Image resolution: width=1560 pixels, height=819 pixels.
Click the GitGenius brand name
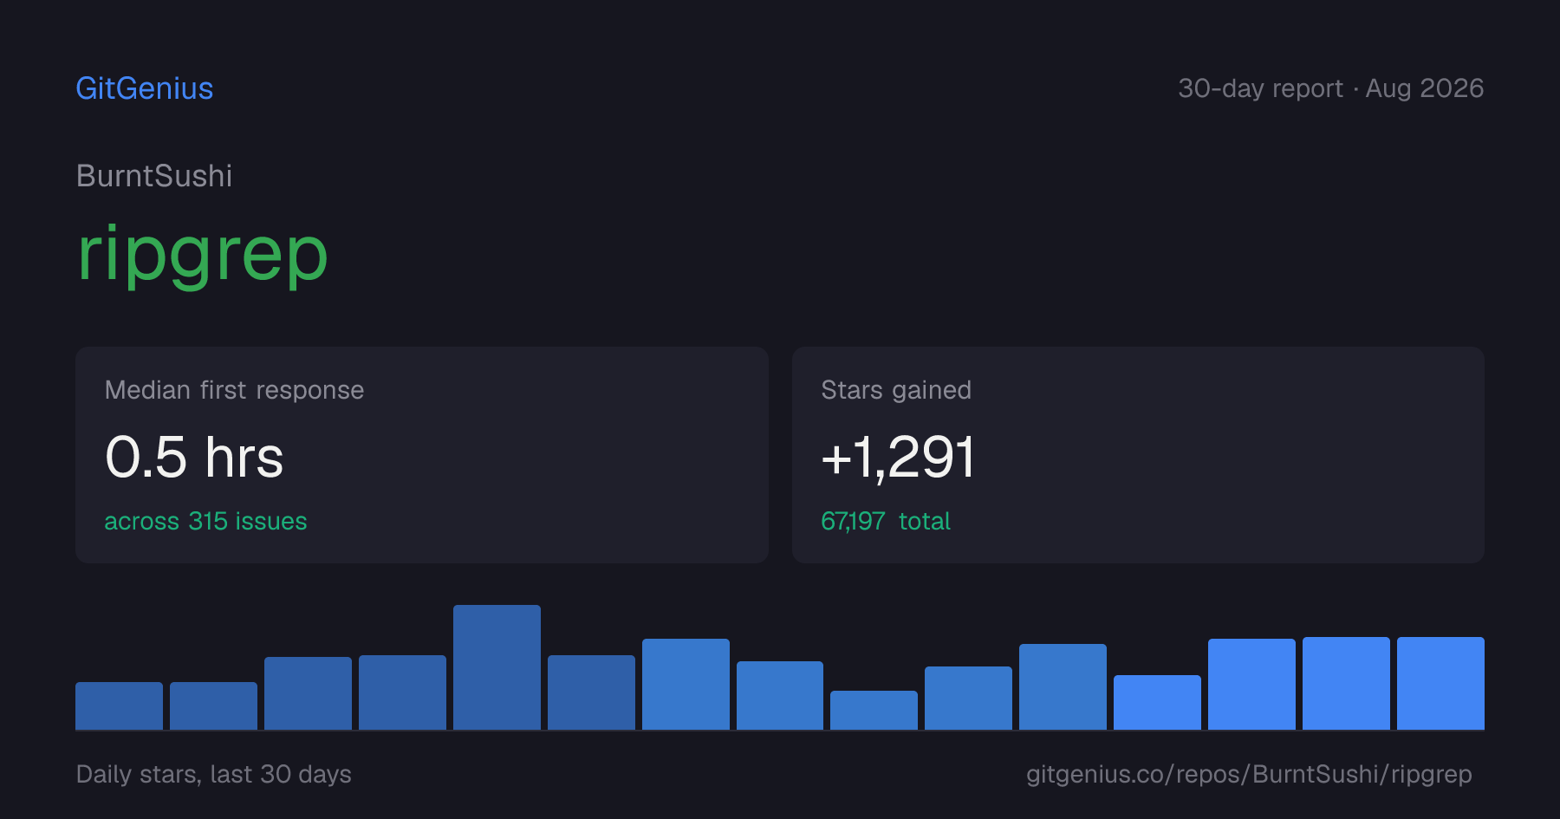pyautogui.click(x=145, y=88)
